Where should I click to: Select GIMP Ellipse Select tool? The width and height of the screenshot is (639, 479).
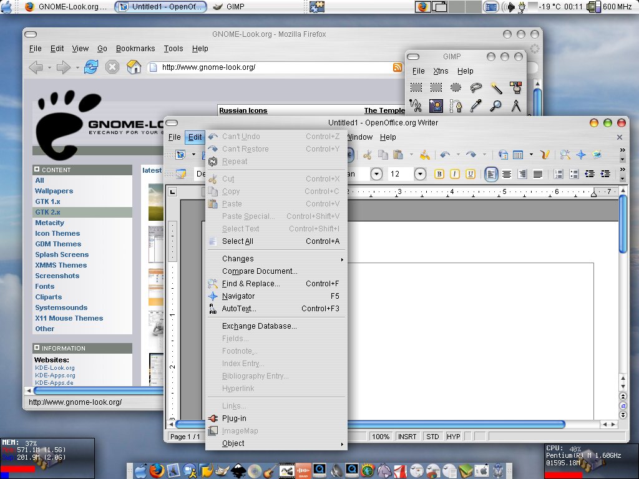pyautogui.click(x=456, y=87)
